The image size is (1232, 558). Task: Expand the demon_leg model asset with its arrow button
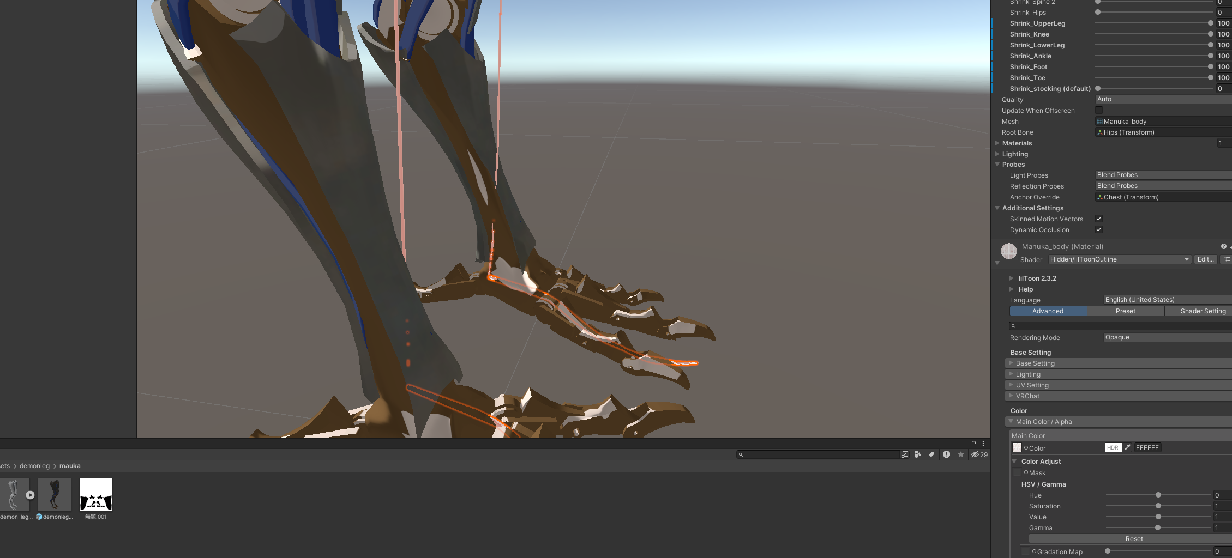30,495
